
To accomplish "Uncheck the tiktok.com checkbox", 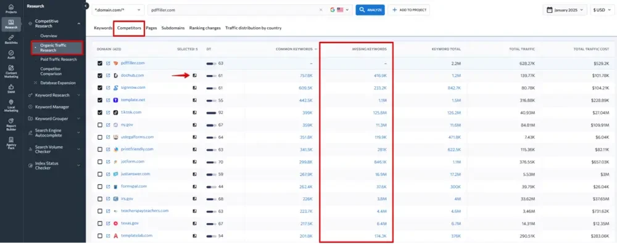I will 100,112.
